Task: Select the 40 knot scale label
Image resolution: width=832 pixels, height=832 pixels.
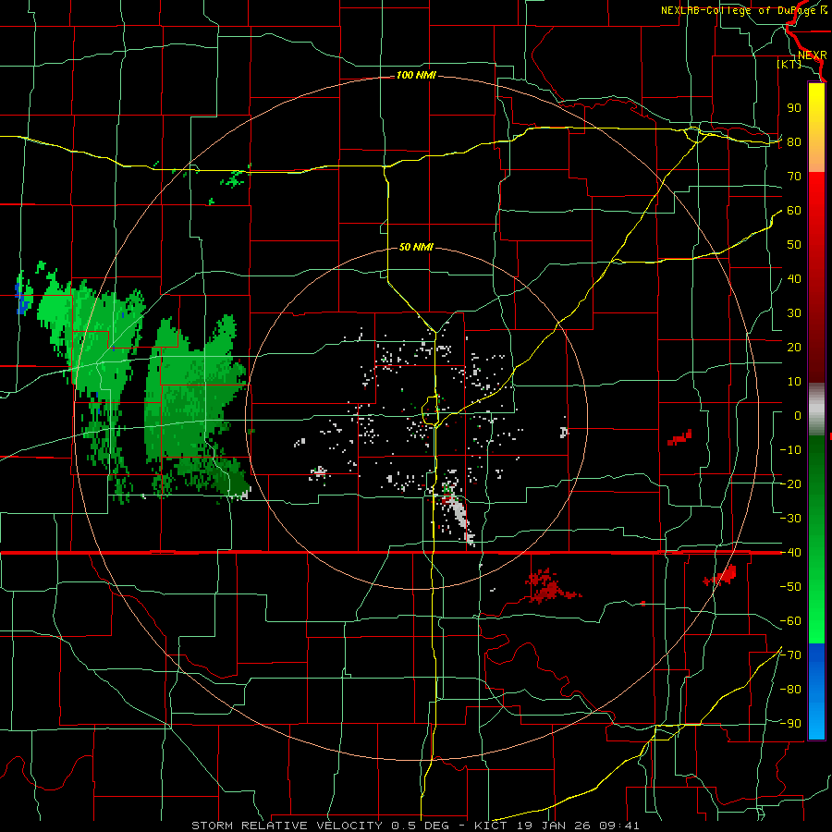Action: tap(794, 279)
